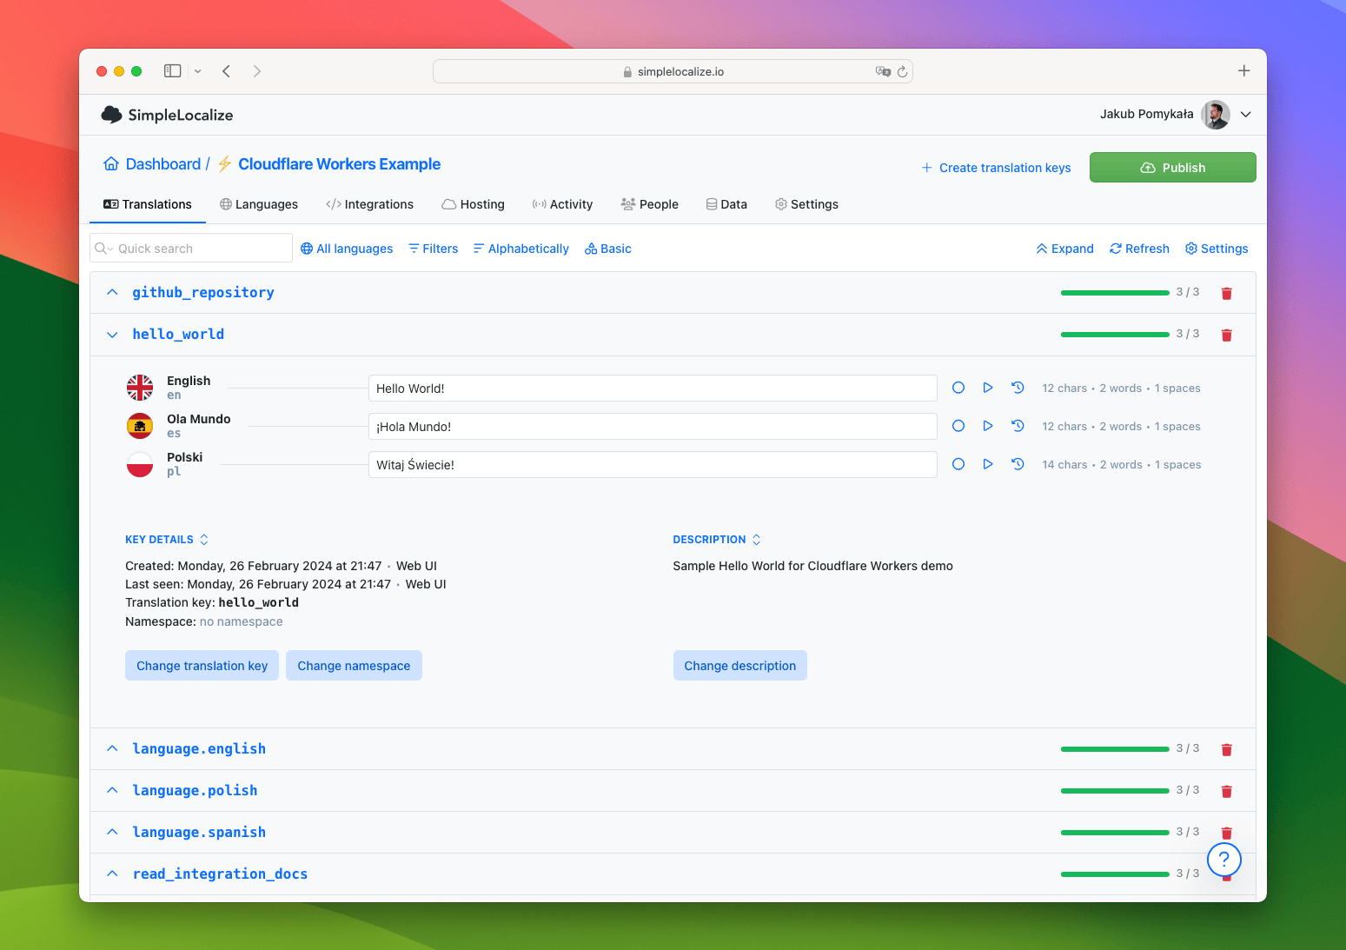The height and width of the screenshot is (950, 1346).
Task: Switch to the People tab
Action: [649, 204]
